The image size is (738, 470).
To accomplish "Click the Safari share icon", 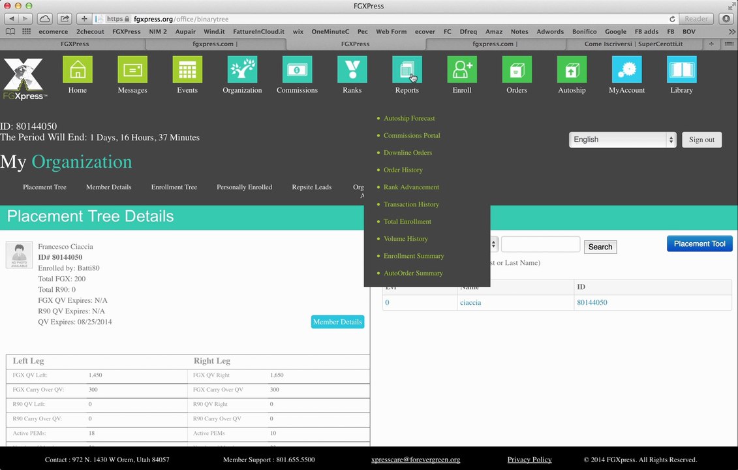I will [x=65, y=19].
